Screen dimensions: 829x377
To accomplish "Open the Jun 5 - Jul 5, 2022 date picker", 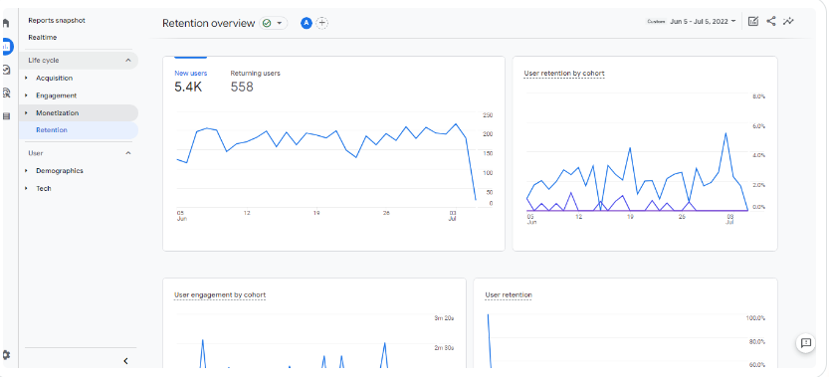I will coord(703,22).
